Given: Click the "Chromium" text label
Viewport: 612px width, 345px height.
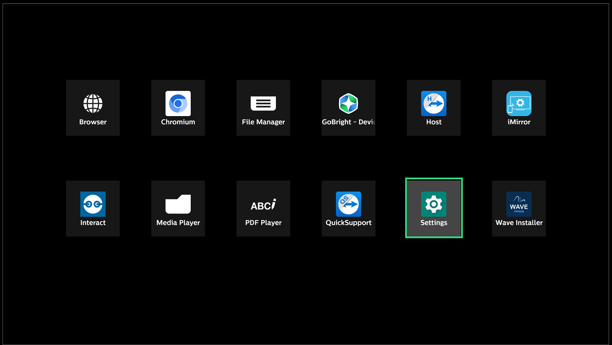Looking at the screenshot, I should pos(178,122).
